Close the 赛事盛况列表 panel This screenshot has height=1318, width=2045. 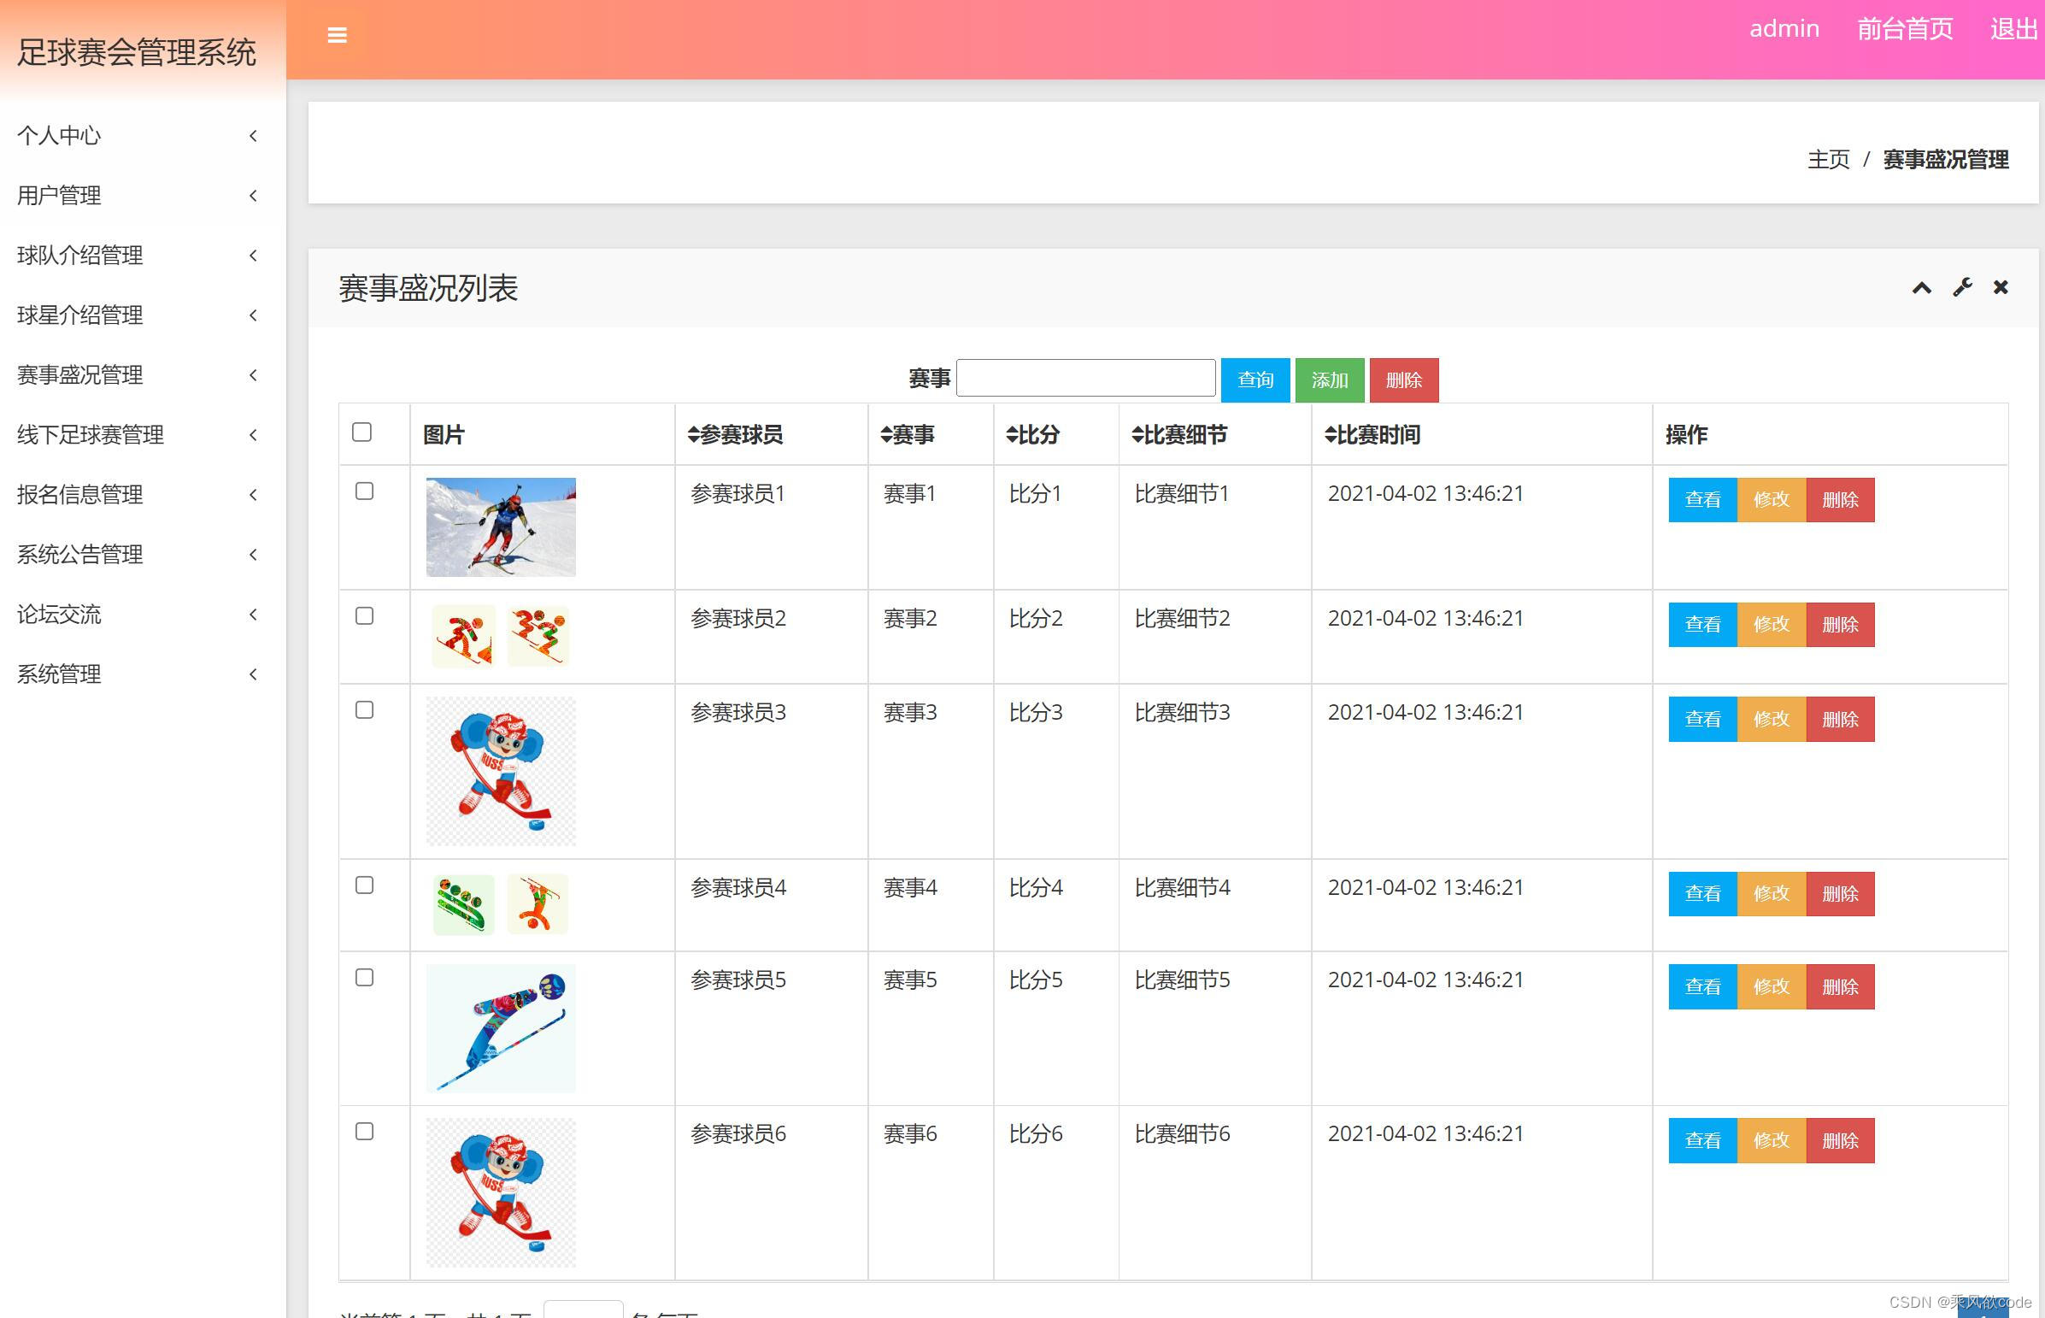(2000, 286)
